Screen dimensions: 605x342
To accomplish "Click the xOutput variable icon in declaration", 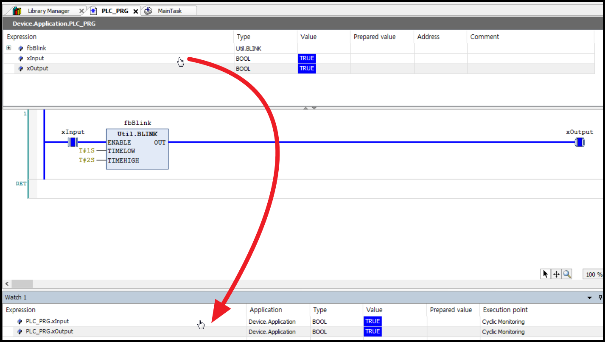I will (x=21, y=69).
